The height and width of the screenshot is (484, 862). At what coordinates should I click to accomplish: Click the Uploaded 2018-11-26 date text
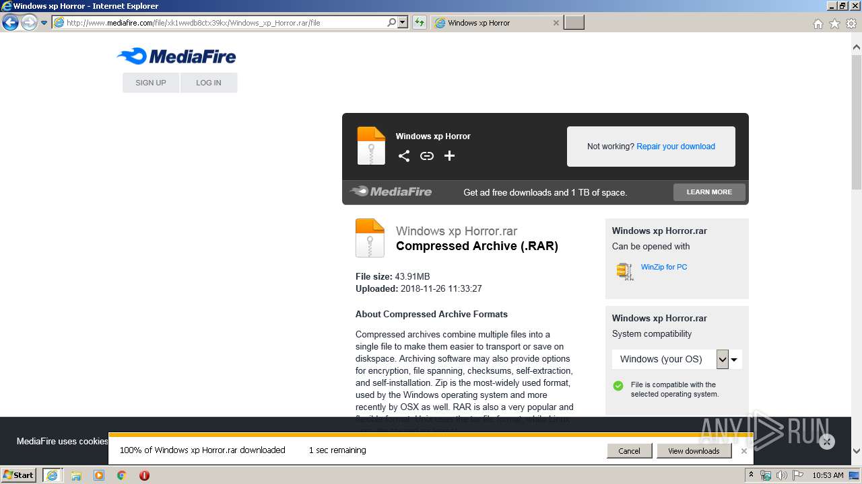[419, 288]
